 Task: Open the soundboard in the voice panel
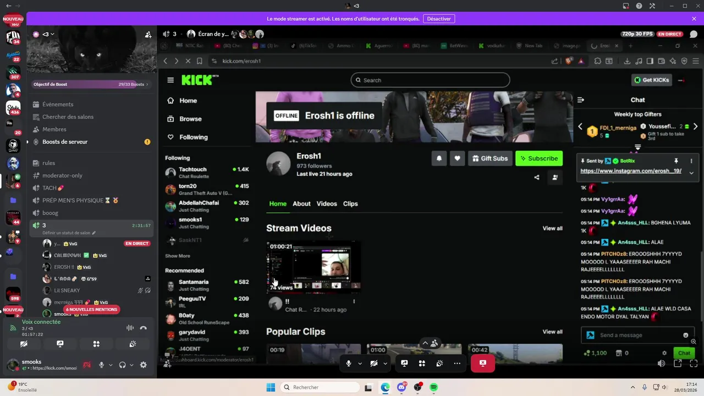click(133, 344)
